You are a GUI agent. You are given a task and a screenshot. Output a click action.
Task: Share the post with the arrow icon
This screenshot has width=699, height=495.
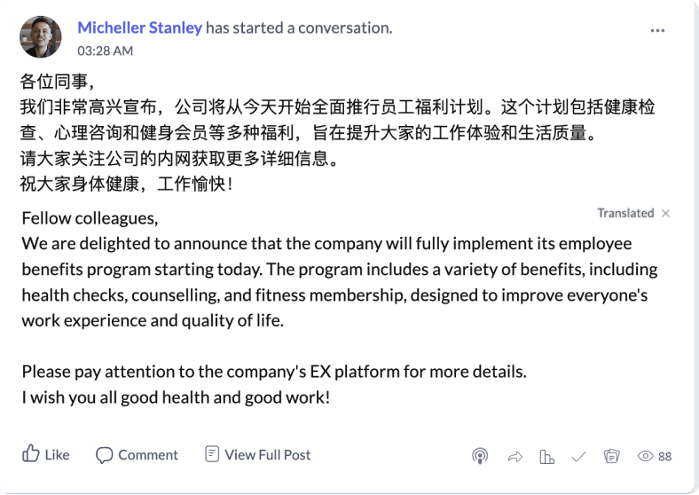(x=514, y=456)
